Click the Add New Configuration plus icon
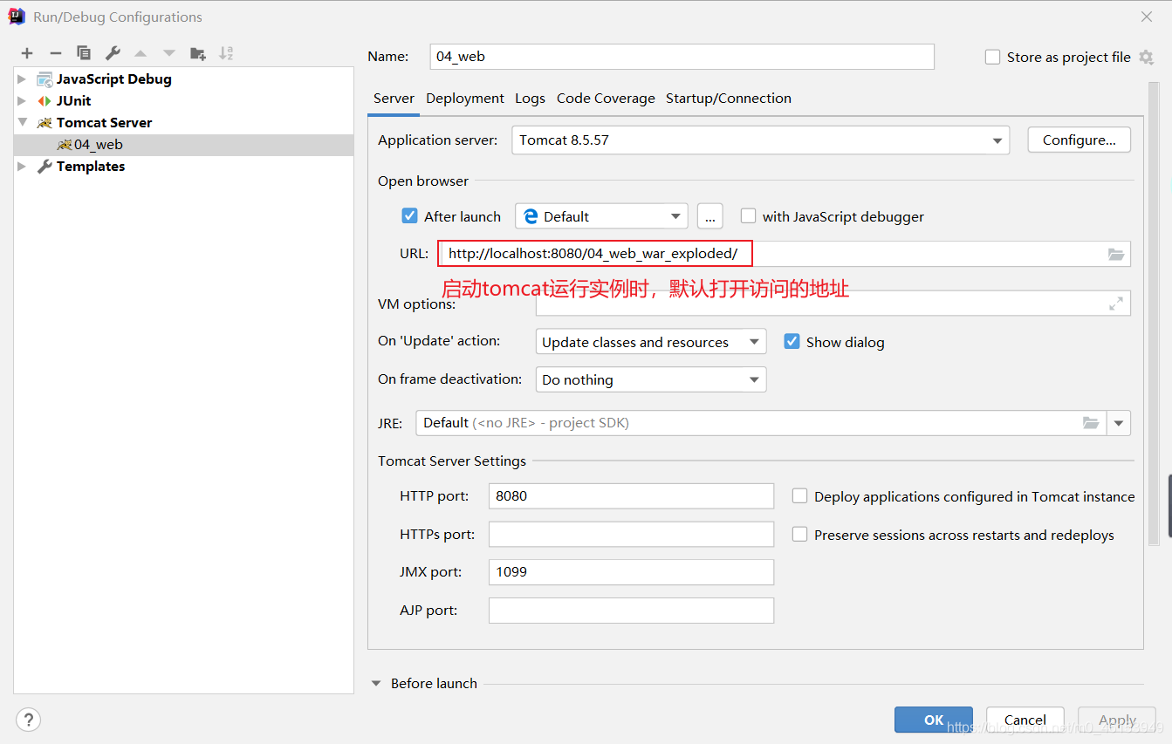 [27, 53]
